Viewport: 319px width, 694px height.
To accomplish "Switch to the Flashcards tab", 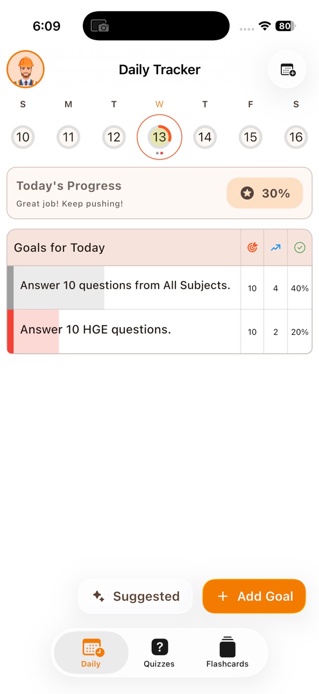I will (x=228, y=653).
